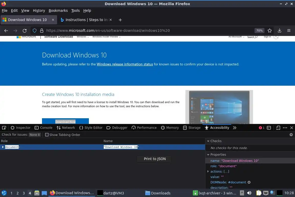Open the Help menu
This screenshot has height=197, width=295.
(87, 11)
